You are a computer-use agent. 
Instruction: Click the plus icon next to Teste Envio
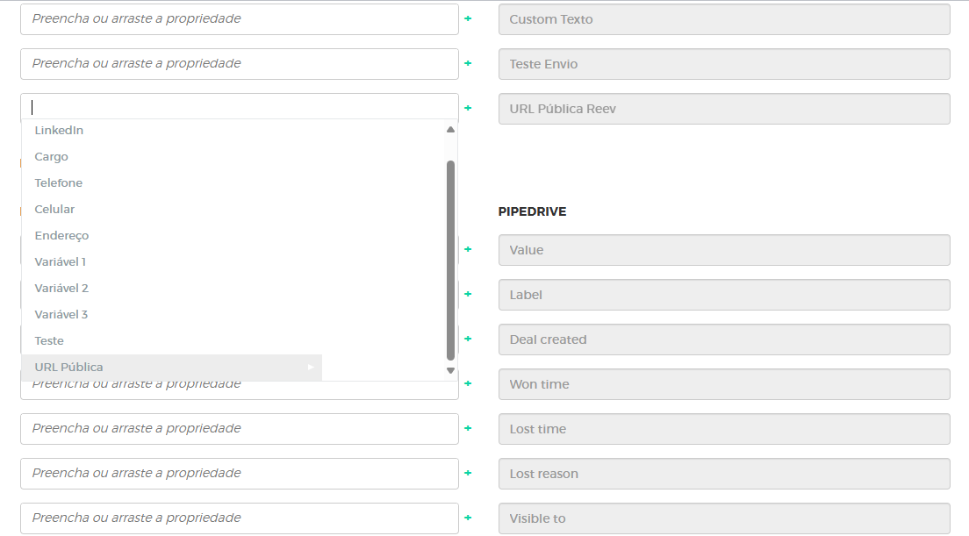point(468,63)
